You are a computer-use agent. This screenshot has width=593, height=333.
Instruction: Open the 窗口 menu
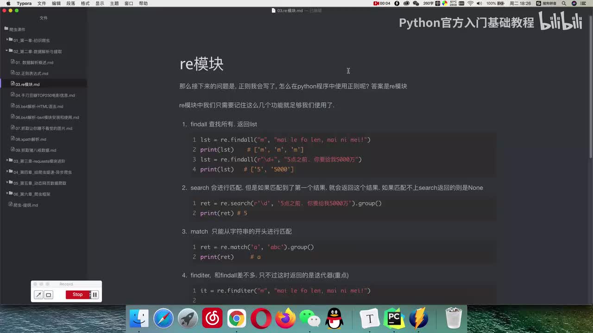[x=129, y=3]
